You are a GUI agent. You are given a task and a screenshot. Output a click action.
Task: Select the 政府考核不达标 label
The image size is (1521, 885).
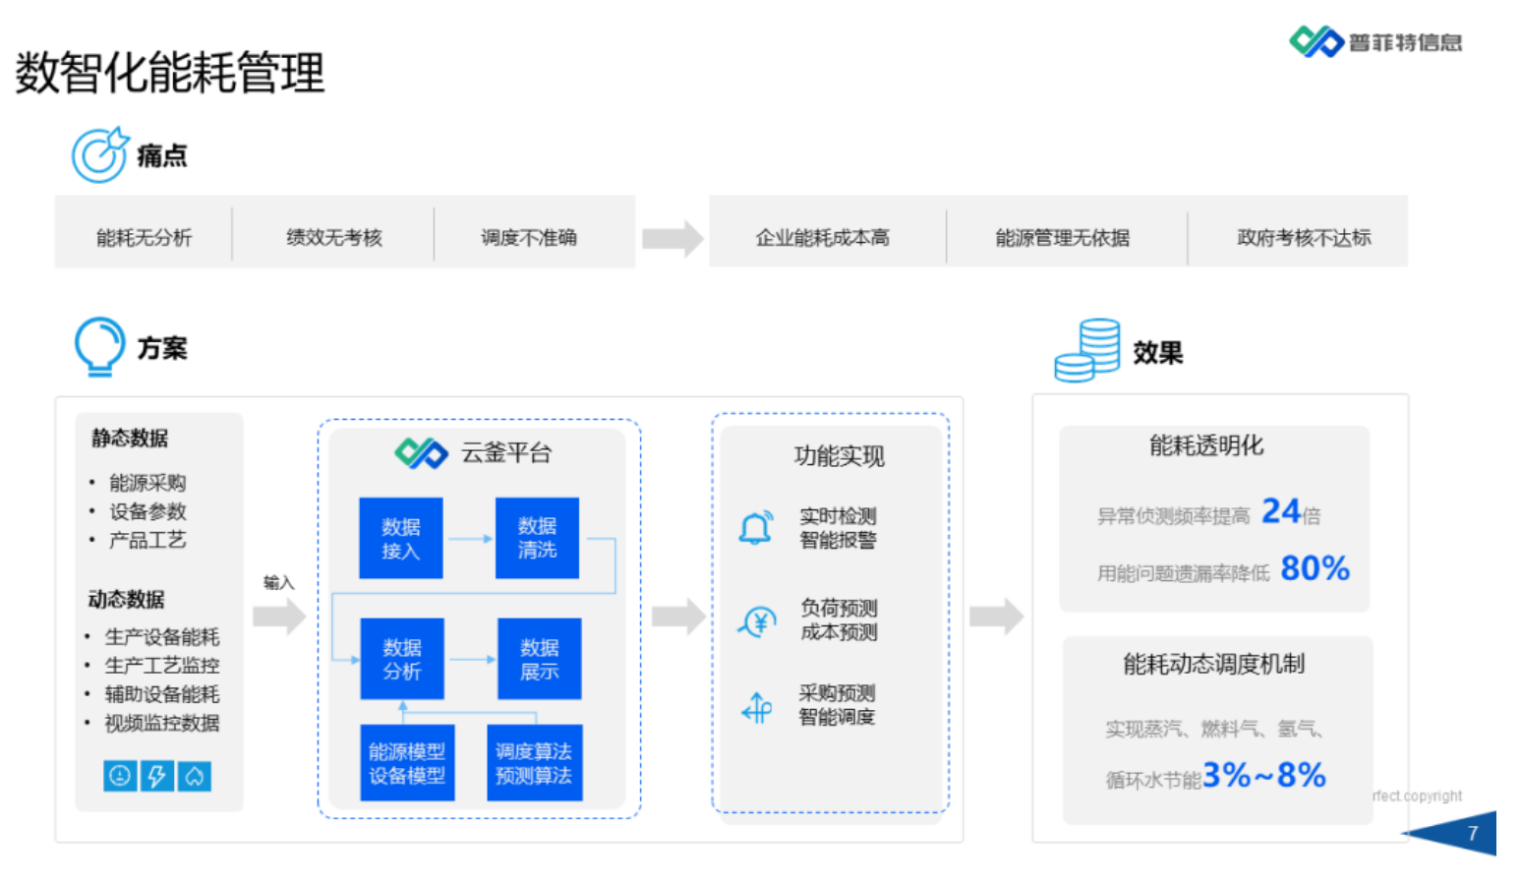click(1301, 236)
